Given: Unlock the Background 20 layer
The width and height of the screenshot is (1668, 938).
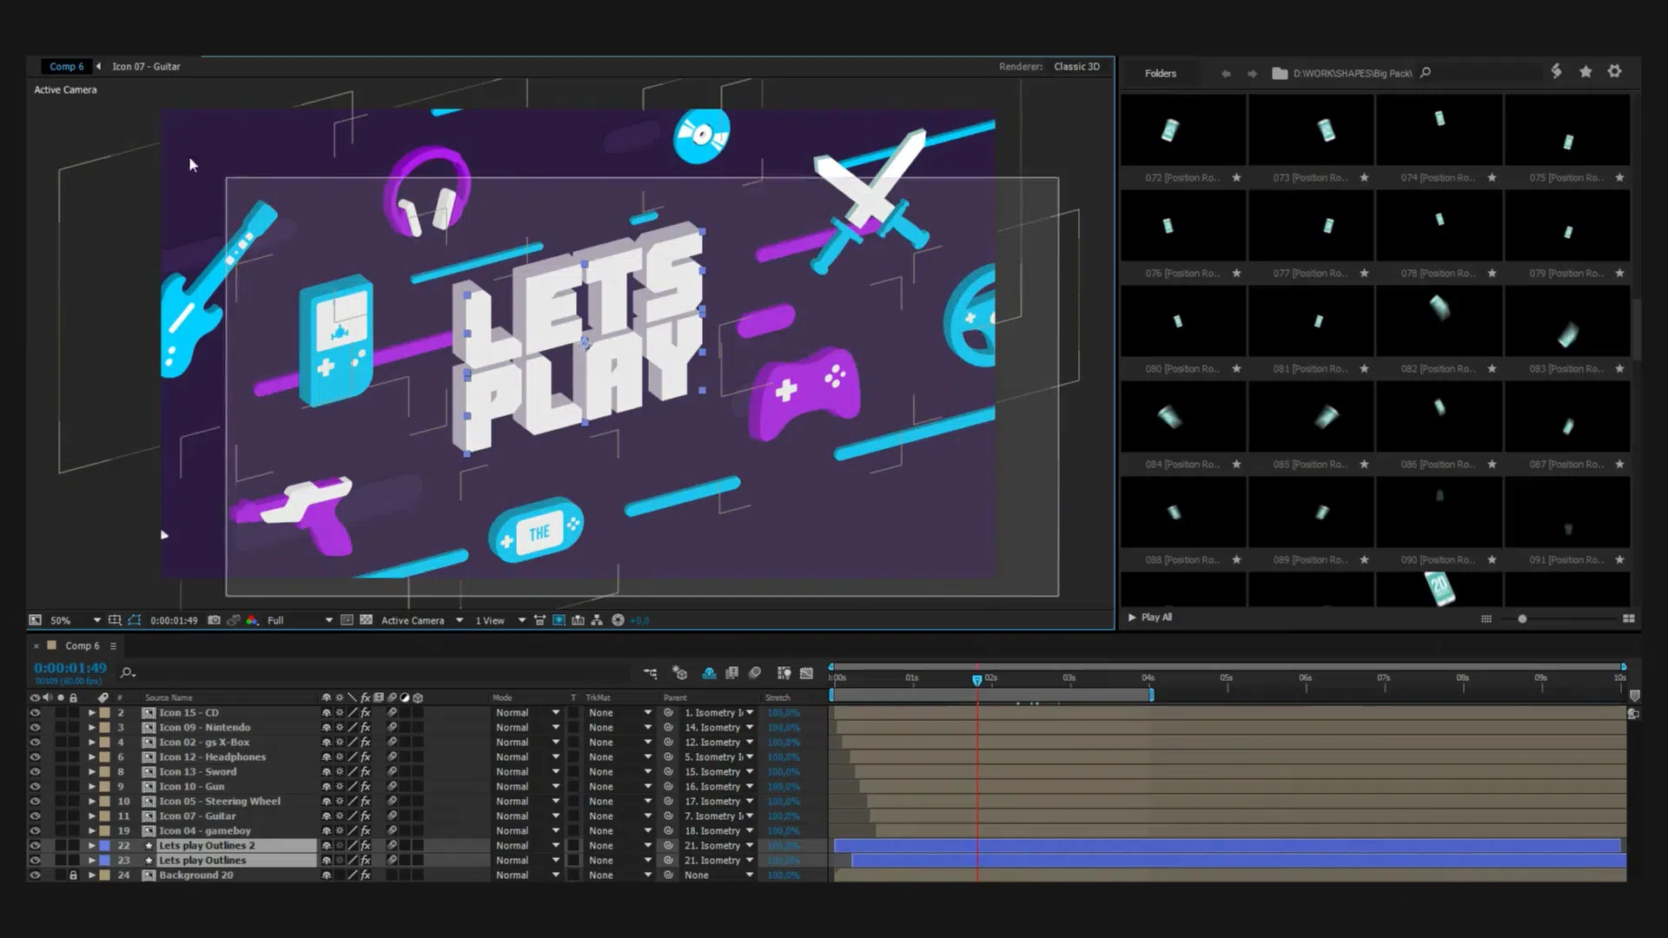Looking at the screenshot, I should pyautogui.click(x=73, y=875).
